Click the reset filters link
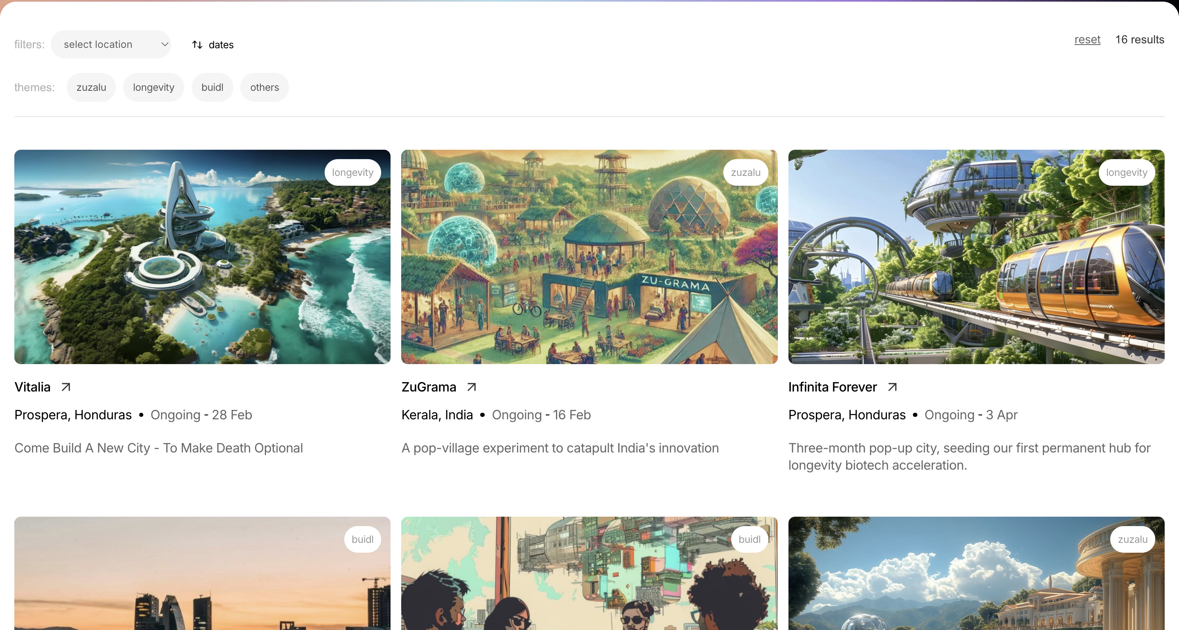 (x=1087, y=40)
